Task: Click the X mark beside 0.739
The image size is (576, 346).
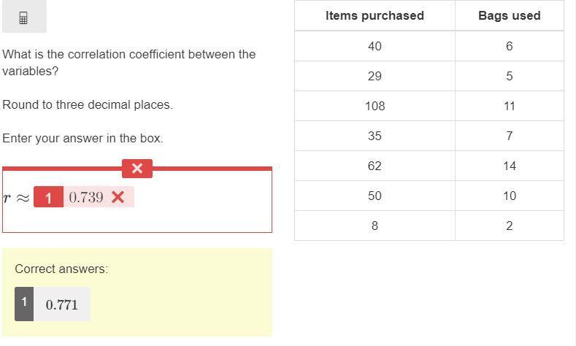Action: [118, 197]
